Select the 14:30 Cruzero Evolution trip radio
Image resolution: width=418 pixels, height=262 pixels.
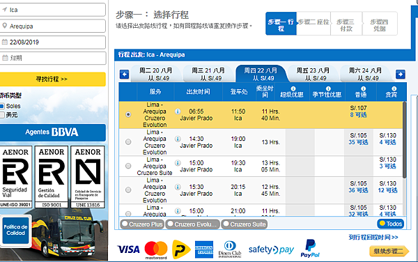pos(128,141)
